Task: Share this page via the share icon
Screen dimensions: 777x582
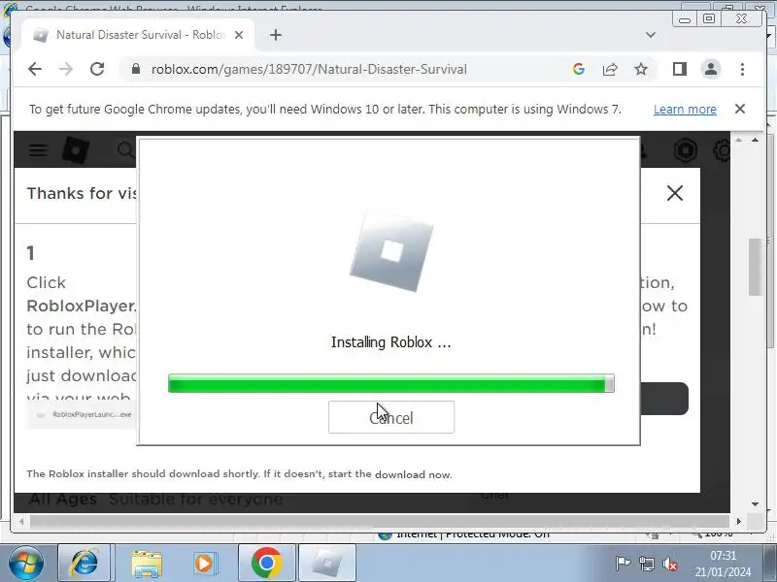Action: click(610, 69)
